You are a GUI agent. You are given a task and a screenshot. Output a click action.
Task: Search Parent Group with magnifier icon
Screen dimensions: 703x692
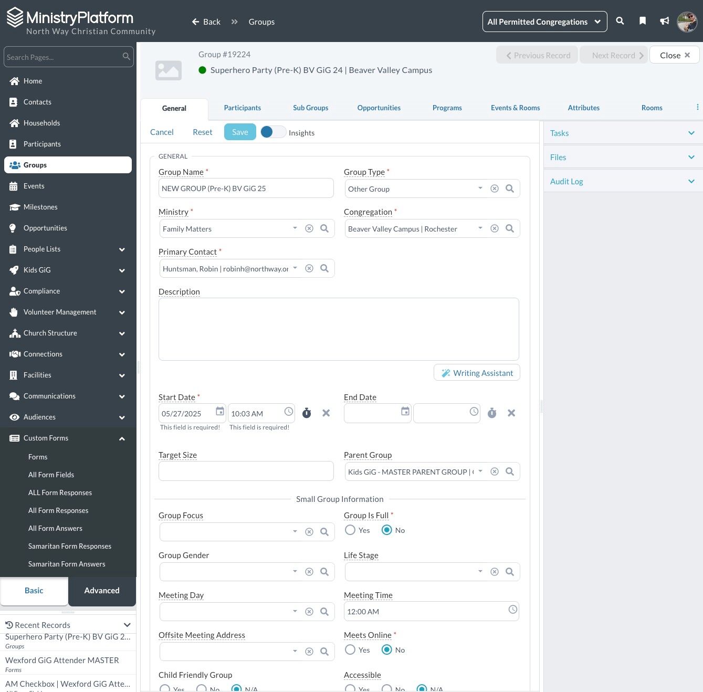tap(509, 471)
